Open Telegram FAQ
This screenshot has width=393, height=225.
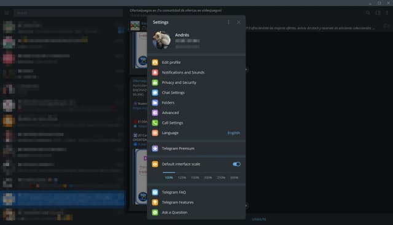[x=196, y=193]
